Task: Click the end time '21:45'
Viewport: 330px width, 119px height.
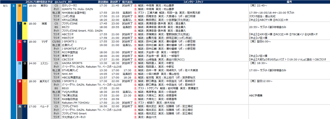Action: point(115,6)
